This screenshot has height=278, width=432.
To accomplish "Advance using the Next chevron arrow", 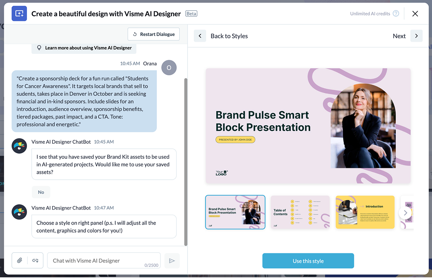I will point(417,36).
